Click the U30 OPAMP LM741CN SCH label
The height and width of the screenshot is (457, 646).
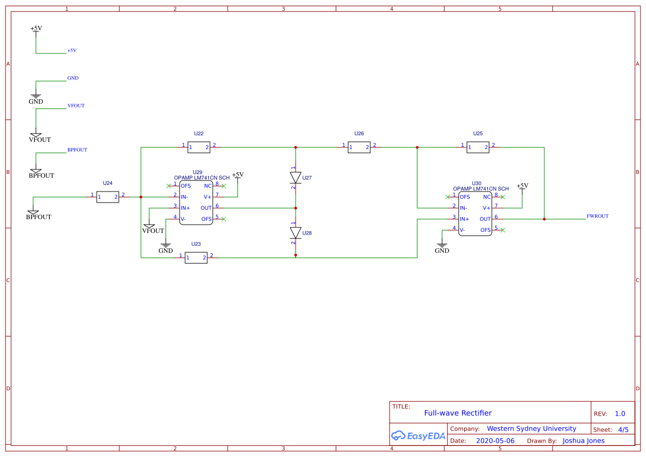[x=481, y=189]
